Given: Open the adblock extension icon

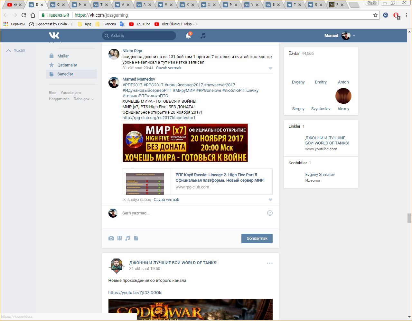Looking at the screenshot, I should (x=396, y=15).
